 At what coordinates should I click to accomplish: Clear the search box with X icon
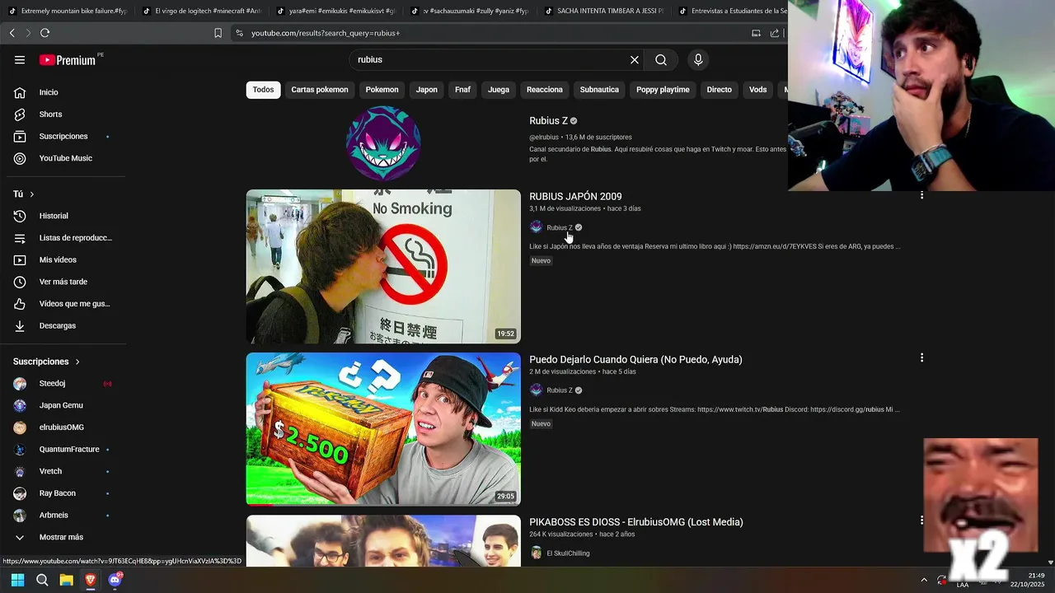(635, 60)
